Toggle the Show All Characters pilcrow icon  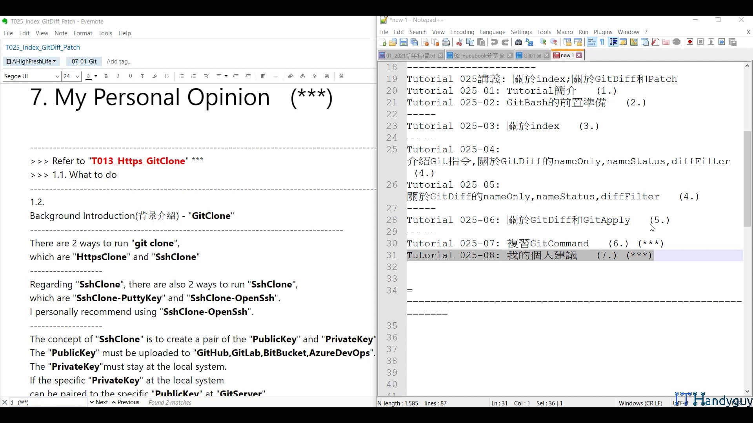coord(603,42)
